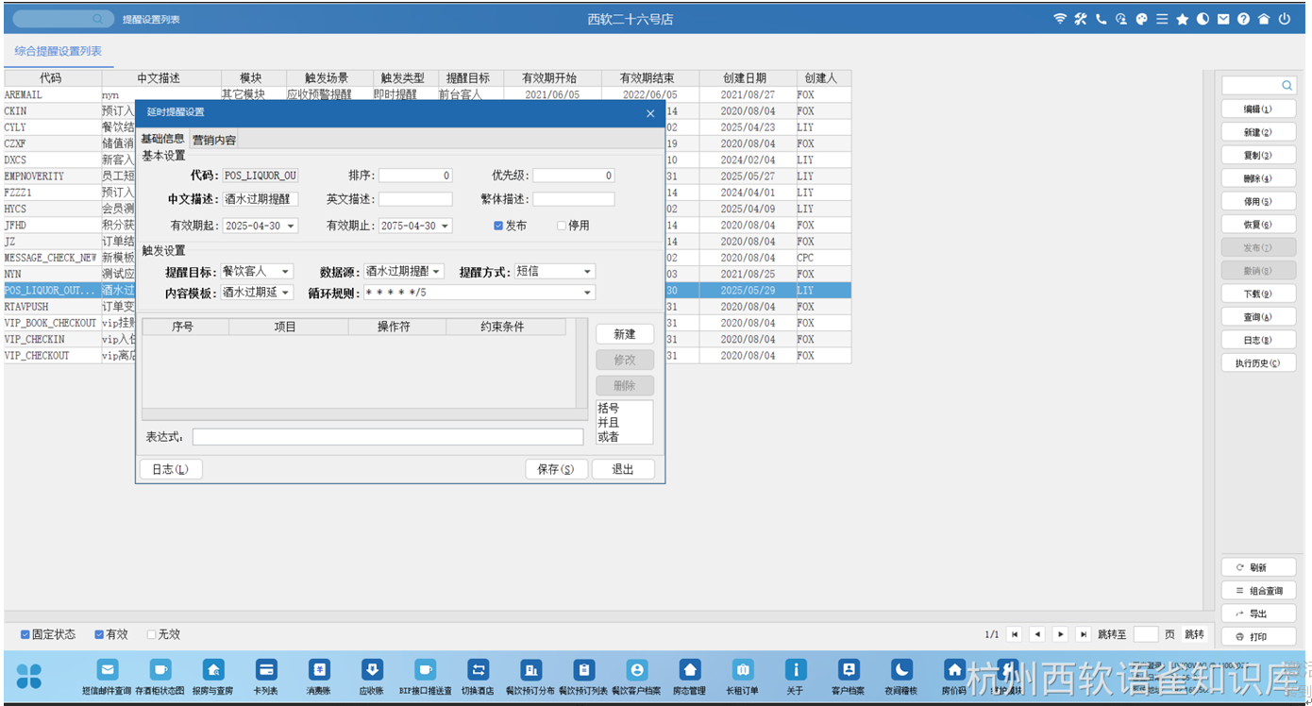Open 餐饮客户档案 in the bottom toolbar
Screen dimensions: 1312x706
[636, 678]
